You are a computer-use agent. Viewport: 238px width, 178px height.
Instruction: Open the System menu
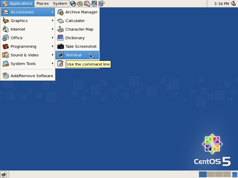(x=60, y=3)
